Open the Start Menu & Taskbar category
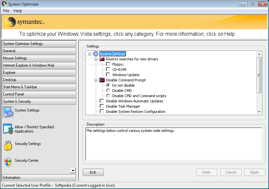This screenshot has width=269, height=189. (39, 87)
